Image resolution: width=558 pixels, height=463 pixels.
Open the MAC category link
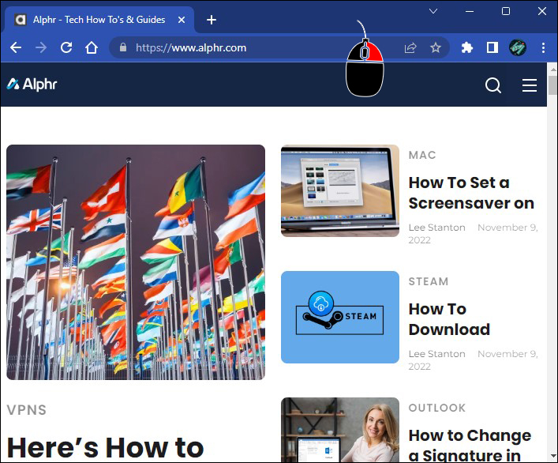tap(422, 155)
